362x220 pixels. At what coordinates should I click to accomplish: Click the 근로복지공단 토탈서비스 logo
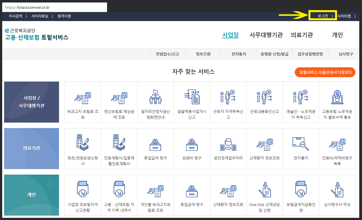[x=37, y=34]
